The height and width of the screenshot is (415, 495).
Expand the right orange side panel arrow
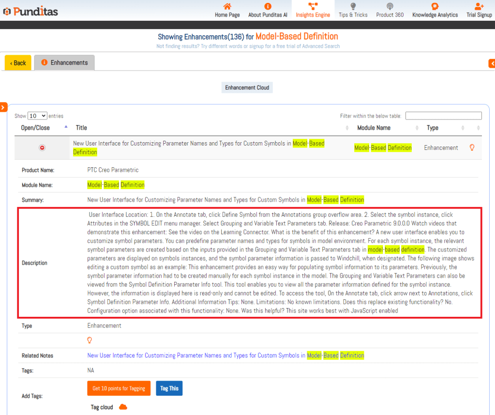[492, 63]
